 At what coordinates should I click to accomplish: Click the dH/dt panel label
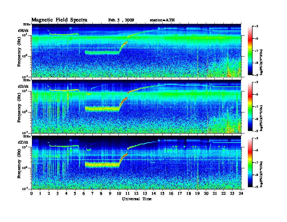[24, 30]
